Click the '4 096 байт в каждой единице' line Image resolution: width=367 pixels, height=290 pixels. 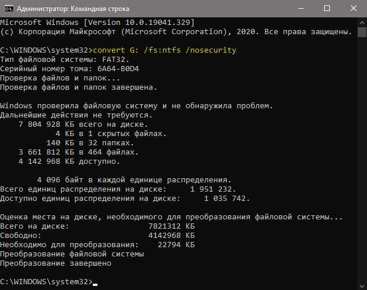point(134,180)
